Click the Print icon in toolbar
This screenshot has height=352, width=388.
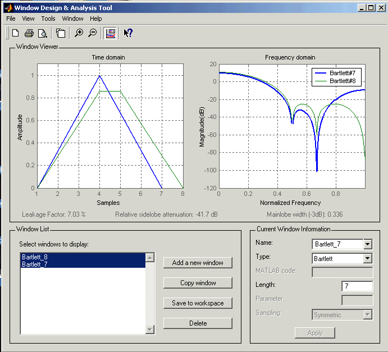29,33
